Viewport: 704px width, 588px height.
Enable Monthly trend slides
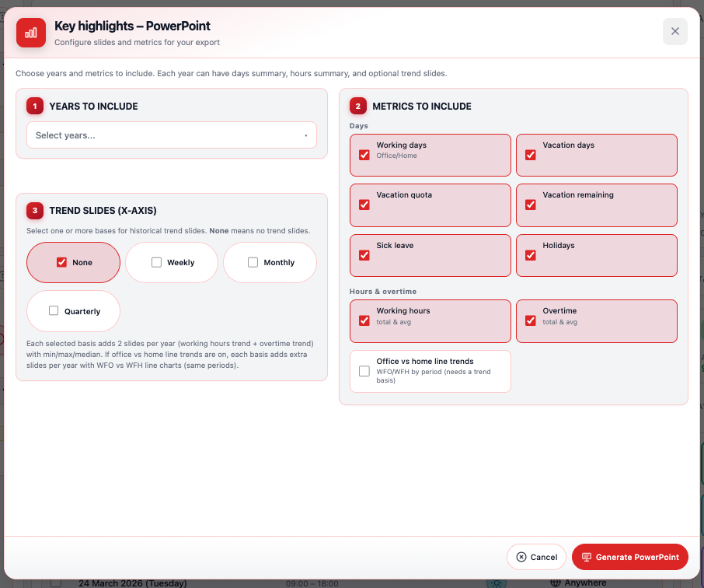[x=253, y=263]
